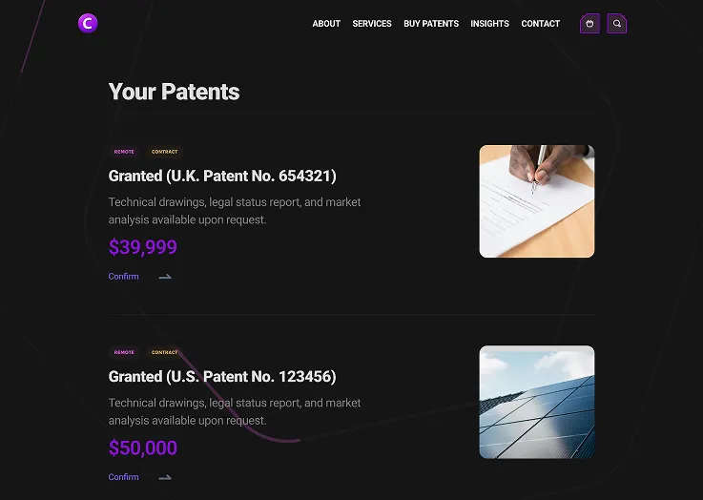Confirm the U.K. Patent No. 654321
This screenshot has width=703, height=500.
(124, 277)
